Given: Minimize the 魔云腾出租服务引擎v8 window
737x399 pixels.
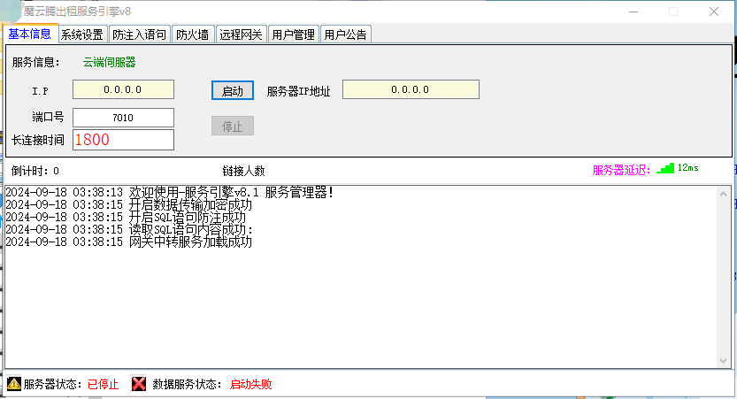Looking at the screenshot, I should tap(633, 12).
